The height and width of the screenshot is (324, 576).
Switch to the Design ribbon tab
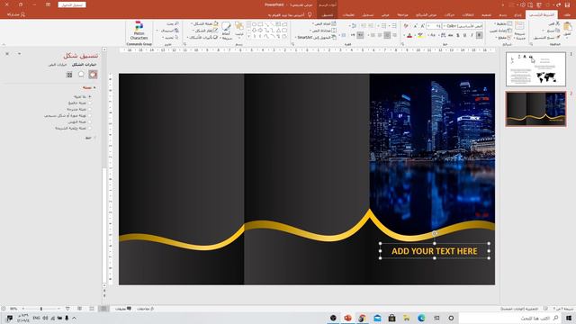(x=486, y=14)
